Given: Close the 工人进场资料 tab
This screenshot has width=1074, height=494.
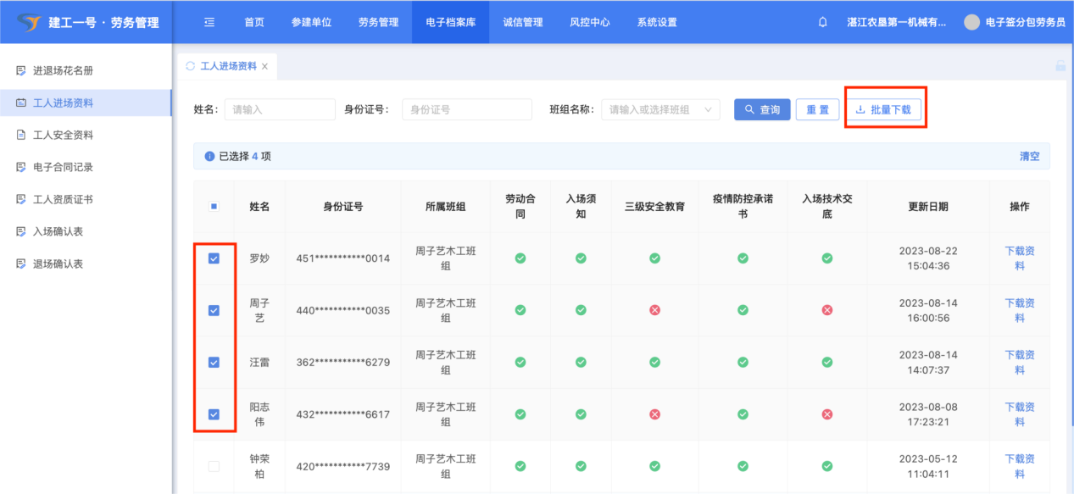Looking at the screenshot, I should 264,66.
